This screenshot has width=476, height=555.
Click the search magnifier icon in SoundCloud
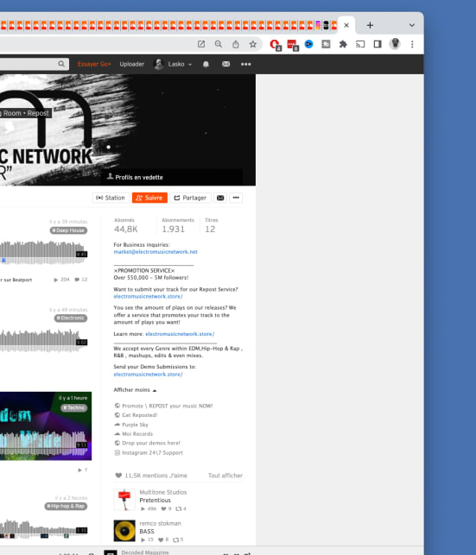pyautogui.click(x=61, y=64)
